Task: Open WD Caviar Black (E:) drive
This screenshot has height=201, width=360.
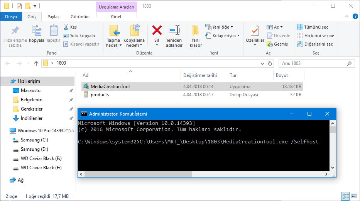Action: [37, 158]
